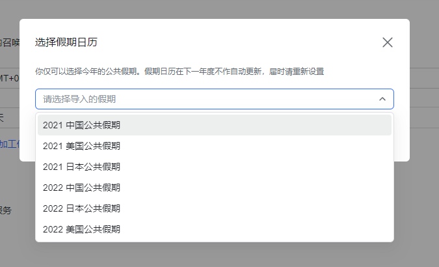
Task: Select 2022 中国公共假期 option
Action: point(81,188)
